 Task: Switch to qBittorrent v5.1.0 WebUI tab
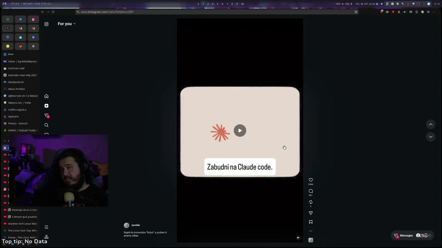click(20, 96)
